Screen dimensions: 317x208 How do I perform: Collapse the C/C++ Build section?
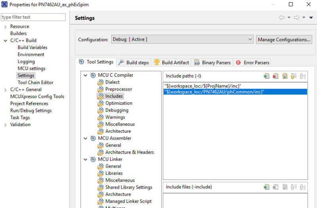pyautogui.click(x=6, y=41)
